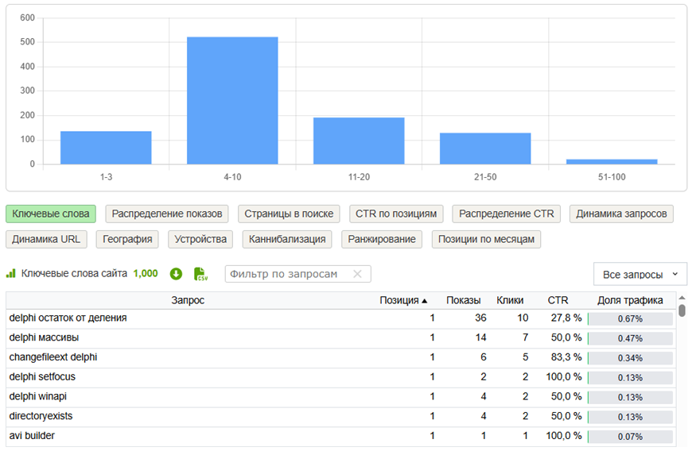Screen dimensions: 692x451
Task: Click the table's vertical scrollbar thumb
Action: pos(682,310)
